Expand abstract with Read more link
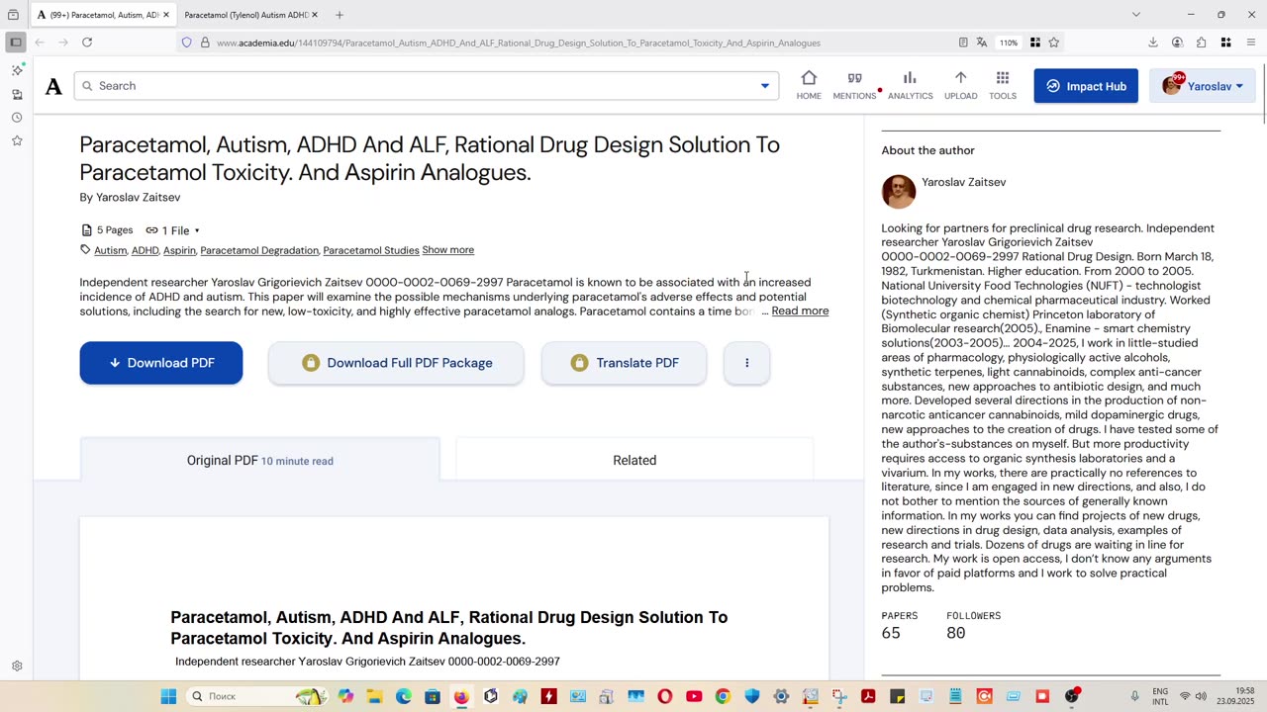1267x712 pixels. [x=800, y=311]
